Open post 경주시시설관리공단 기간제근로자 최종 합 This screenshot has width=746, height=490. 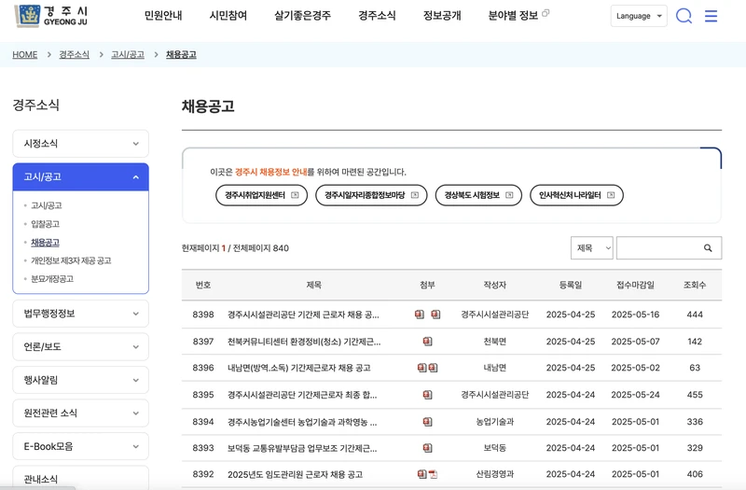(x=302, y=395)
